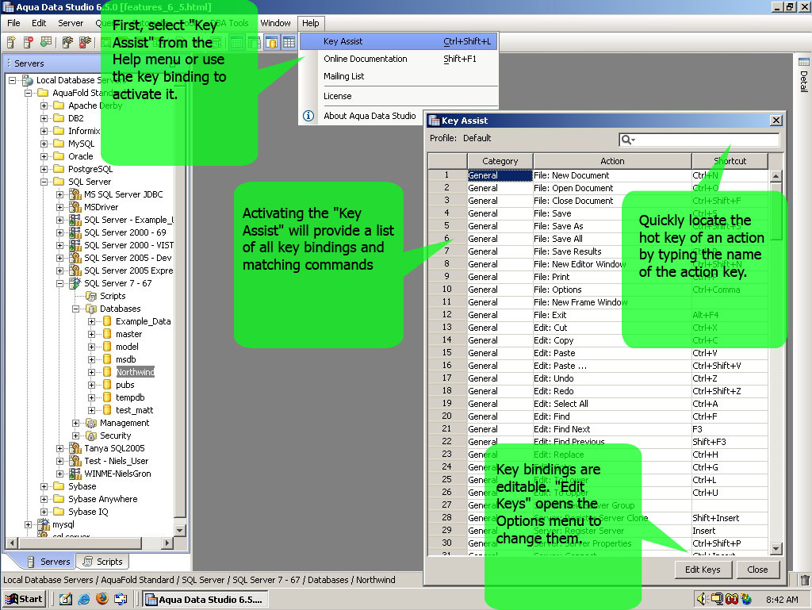This screenshot has height=610, width=812.
Task: Click Servers tree vertical scroll down arrow
Action: (x=180, y=530)
